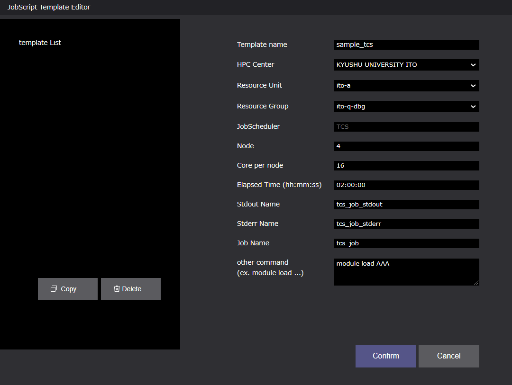The height and width of the screenshot is (385, 512).
Task: Click the Core per node field
Action: point(406,166)
